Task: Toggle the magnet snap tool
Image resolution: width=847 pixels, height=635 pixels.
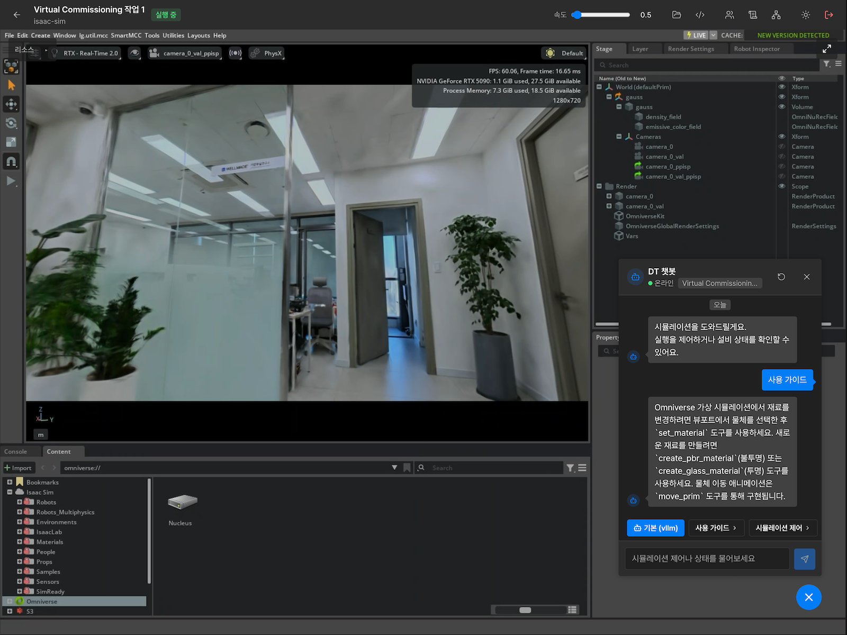Action: [11, 161]
